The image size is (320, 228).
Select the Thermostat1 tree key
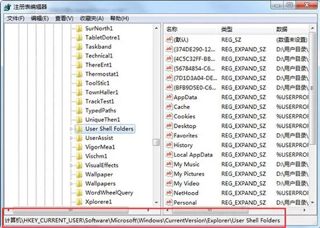click(102, 74)
